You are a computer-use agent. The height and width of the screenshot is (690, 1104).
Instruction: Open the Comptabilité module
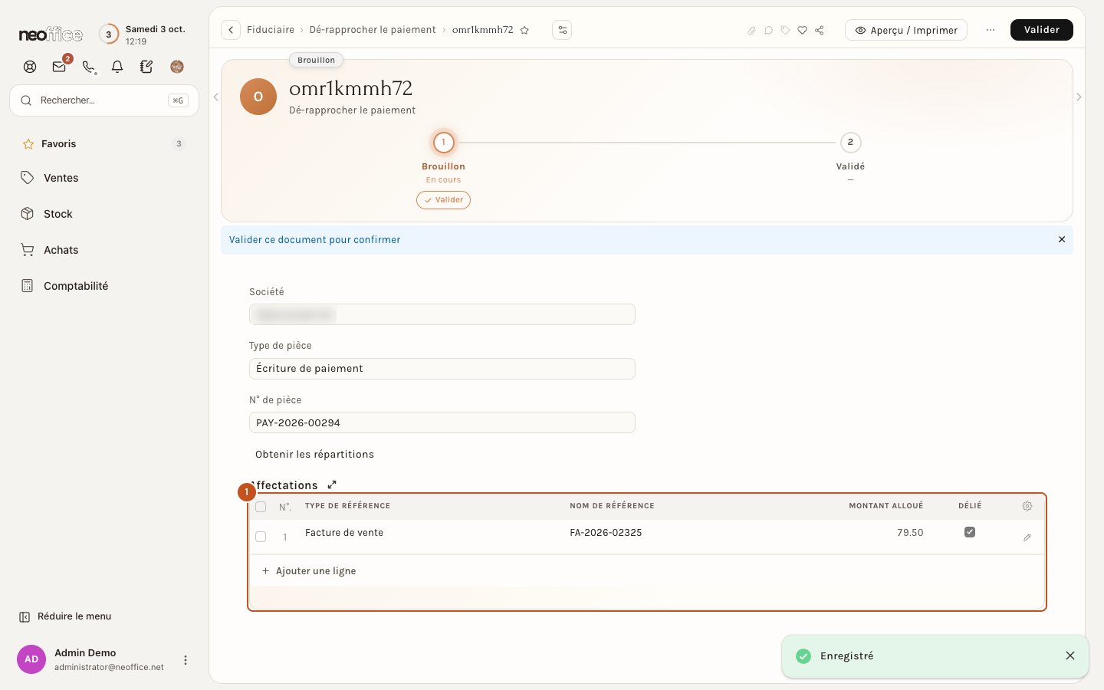[104, 286]
